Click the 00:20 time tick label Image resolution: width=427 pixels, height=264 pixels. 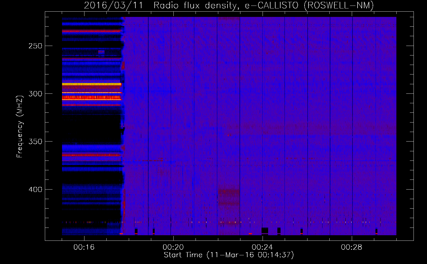click(173, 247)
